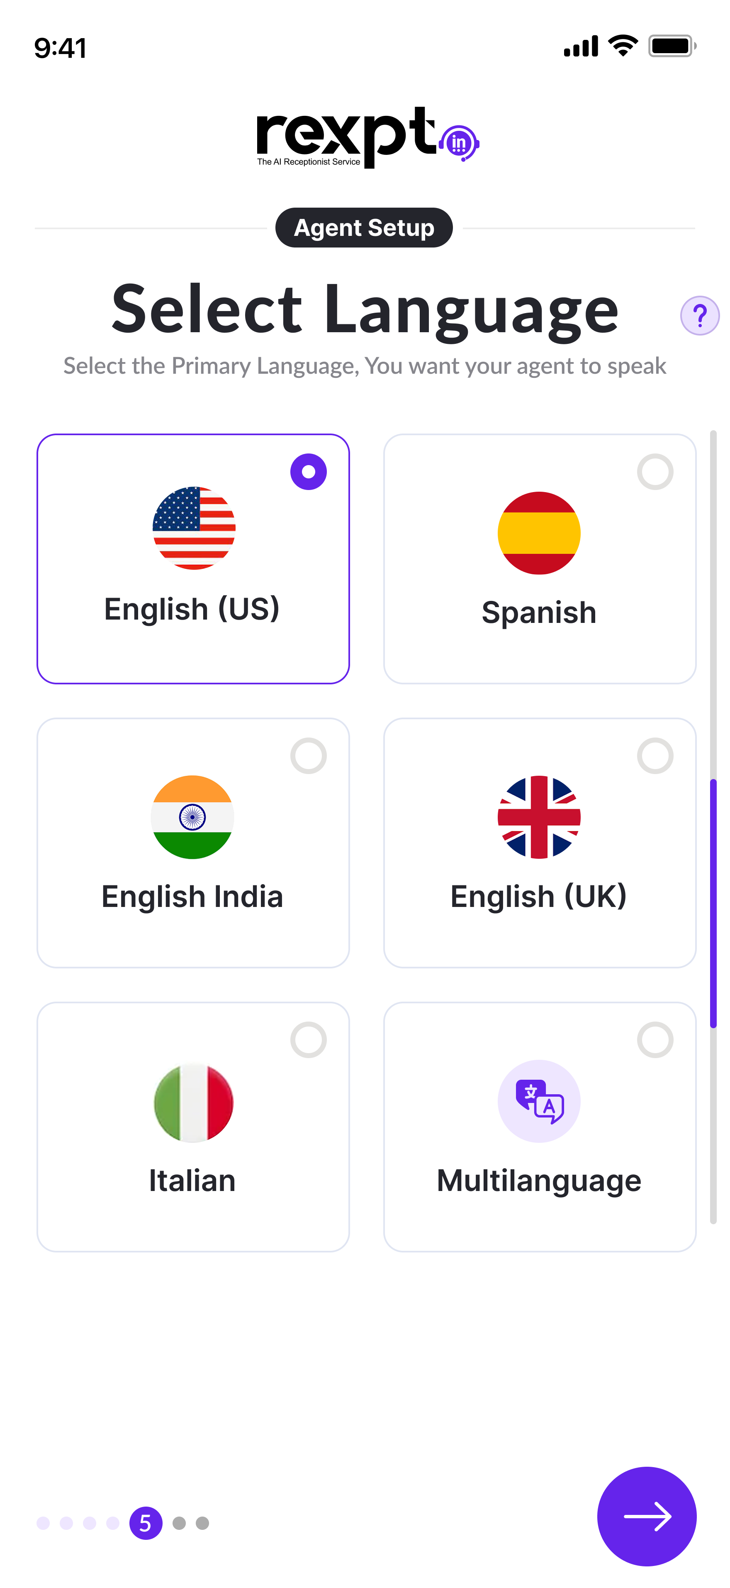Go to next step with arrow button
This screenshot has height=1588, width=730.
point(646,1517)
